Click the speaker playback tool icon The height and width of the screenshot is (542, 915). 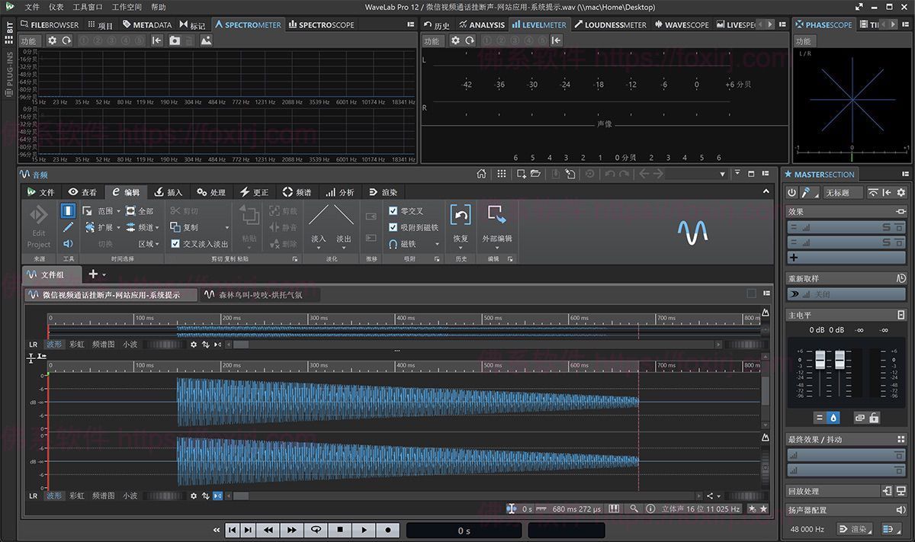68,244
